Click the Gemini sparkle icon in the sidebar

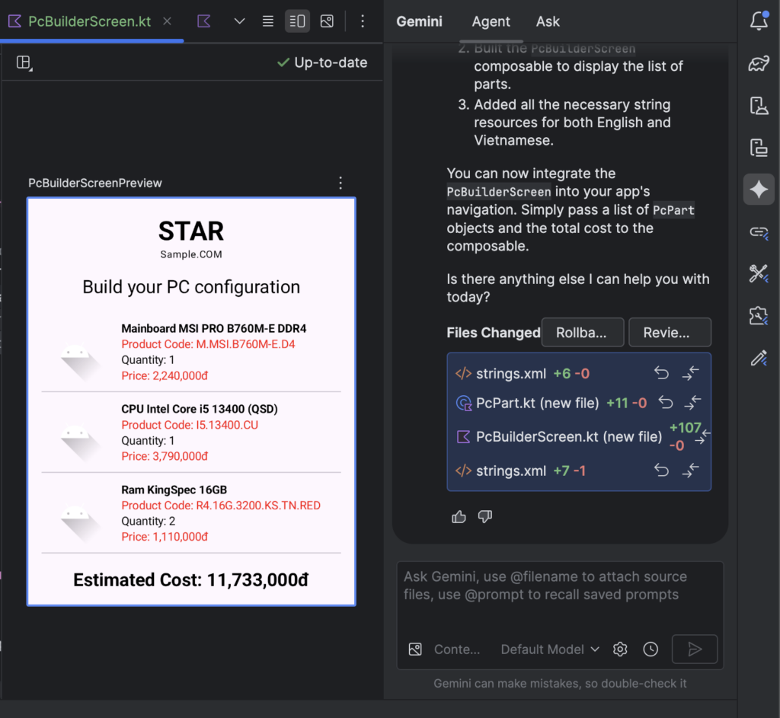pyautogui.click(x=759, y=190)
